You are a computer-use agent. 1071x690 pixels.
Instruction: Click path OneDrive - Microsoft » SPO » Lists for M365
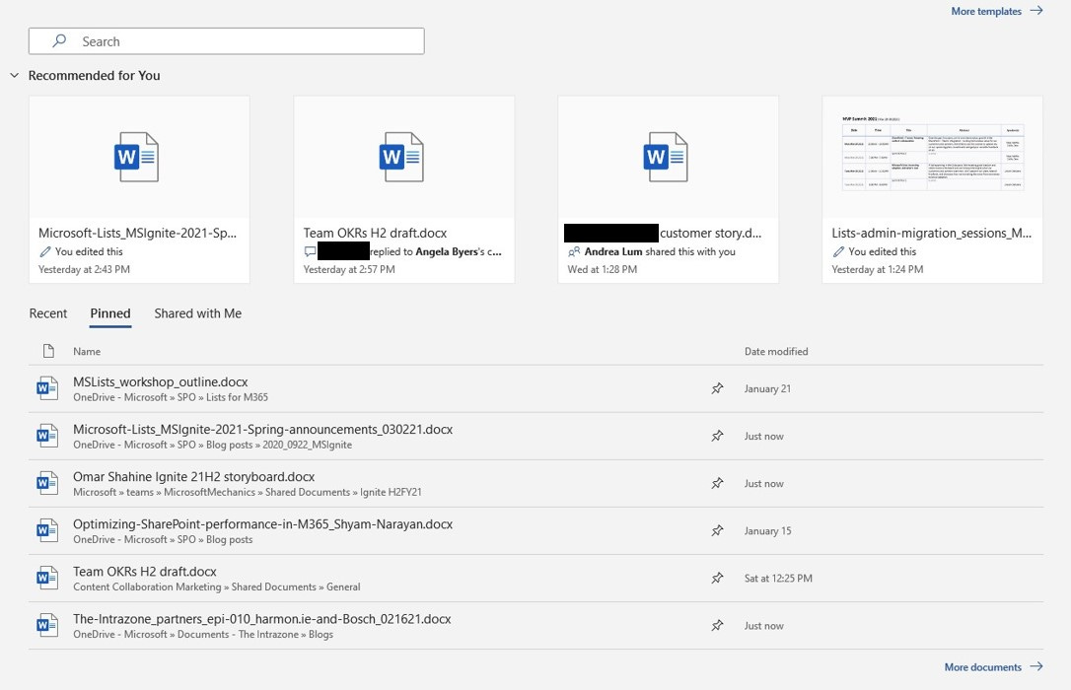(x=171, y=397)
